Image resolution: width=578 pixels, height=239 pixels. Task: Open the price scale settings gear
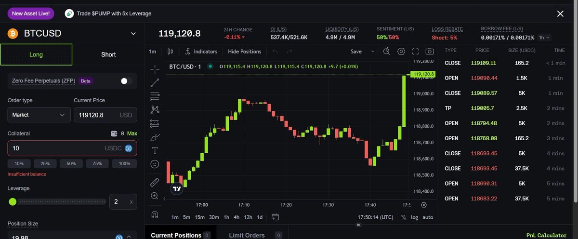pyautogui.click(x=423, y=205)
